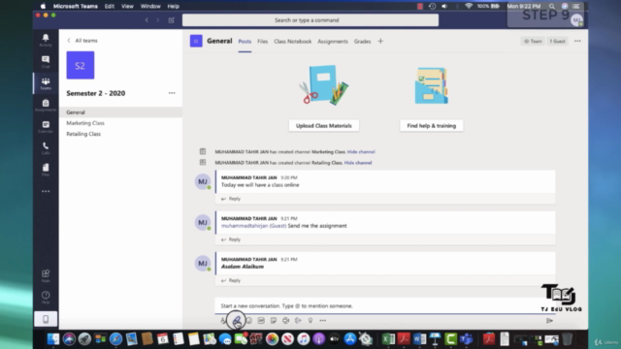Open the Emoji picker
The height and width of the screenshot is (349, 621).
point(248,321)
